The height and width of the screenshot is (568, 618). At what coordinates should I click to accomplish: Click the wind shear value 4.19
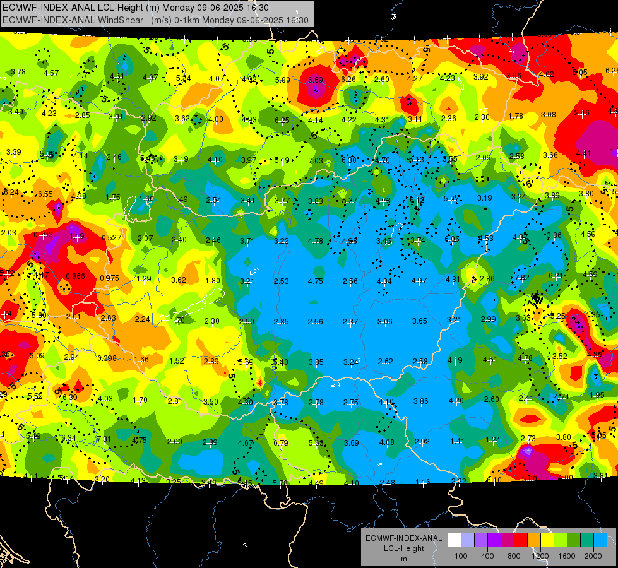455,360
